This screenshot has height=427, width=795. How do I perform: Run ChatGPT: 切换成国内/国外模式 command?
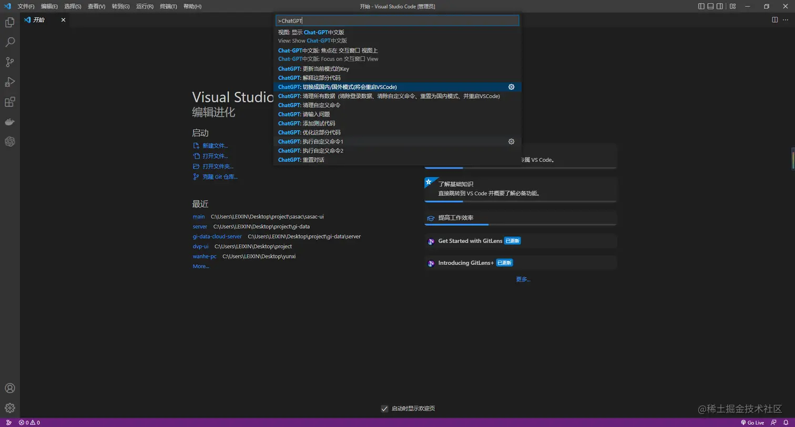pos(397,87)
